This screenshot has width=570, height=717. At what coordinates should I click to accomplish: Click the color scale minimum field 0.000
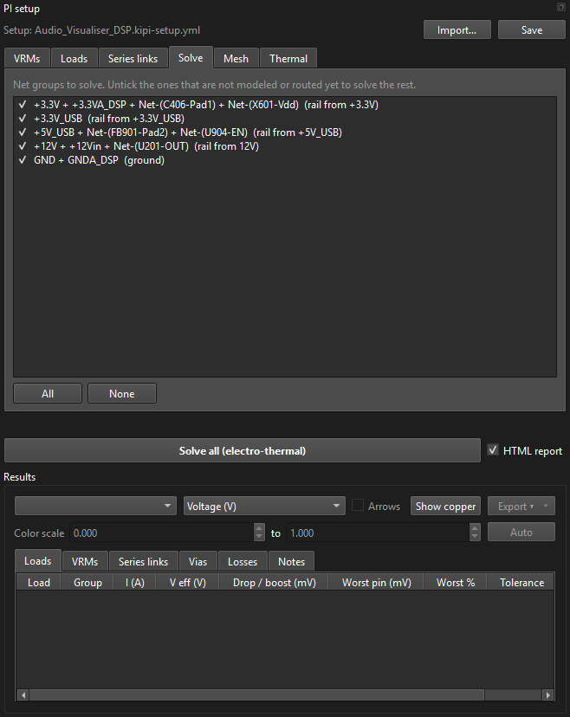(x=162, y=533)
